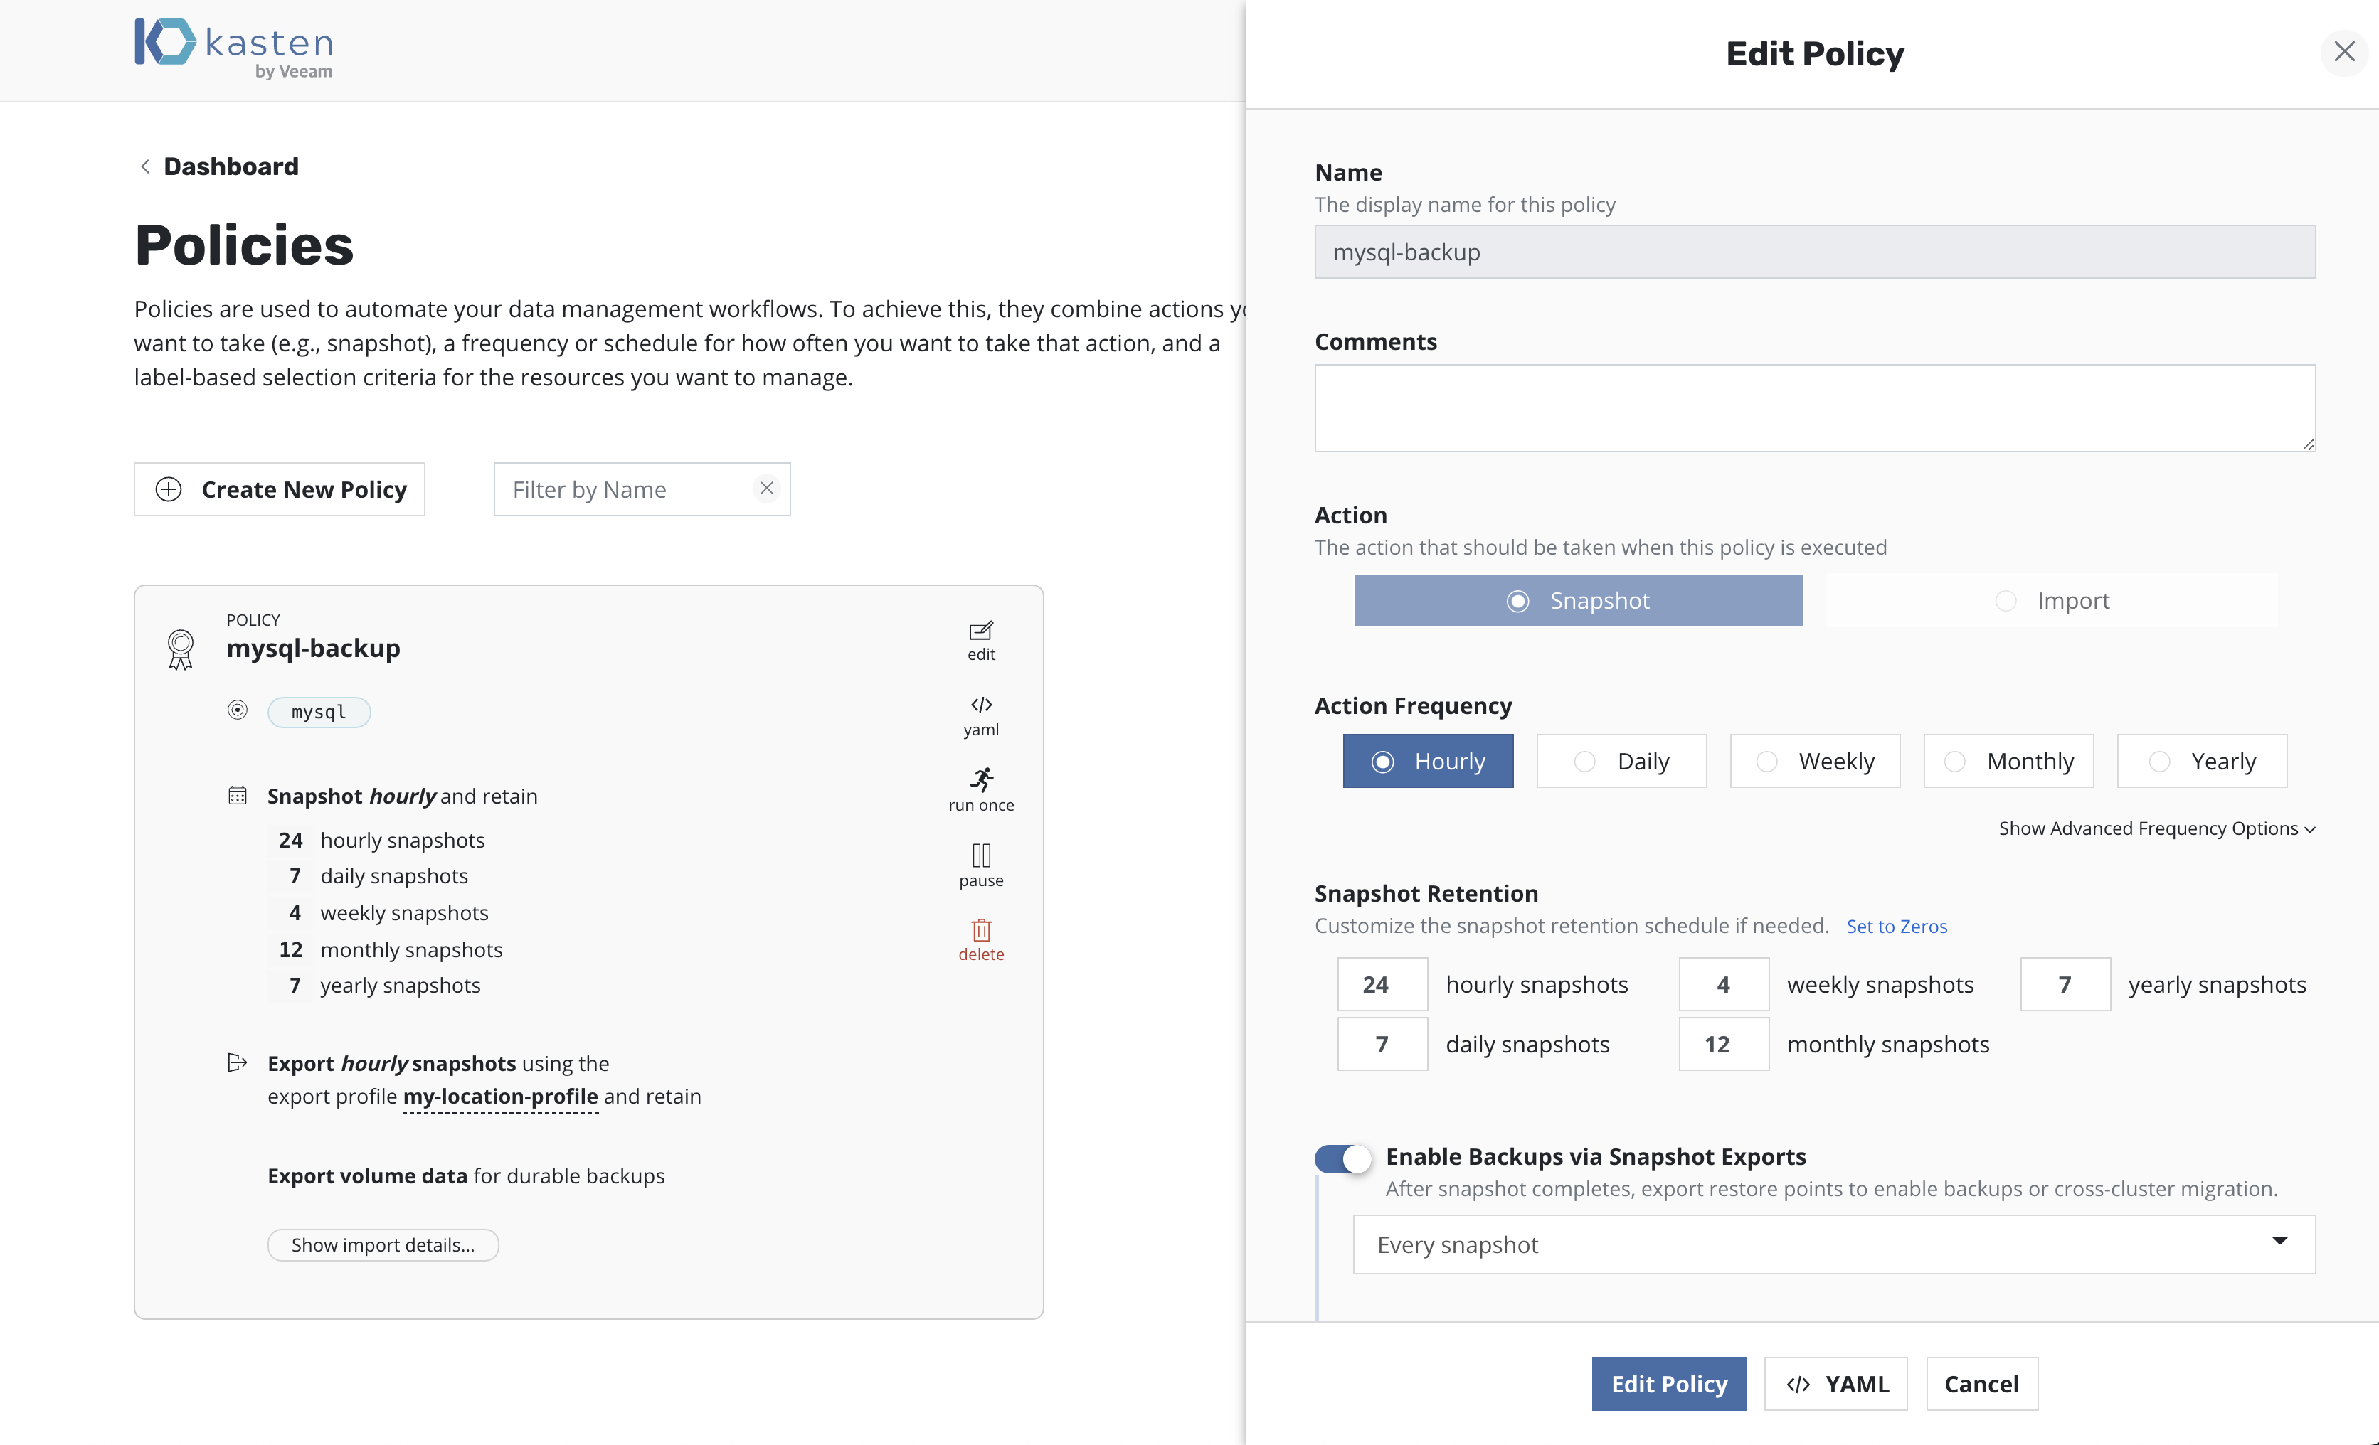
Task: Click the run once icon
Action: 981,780
